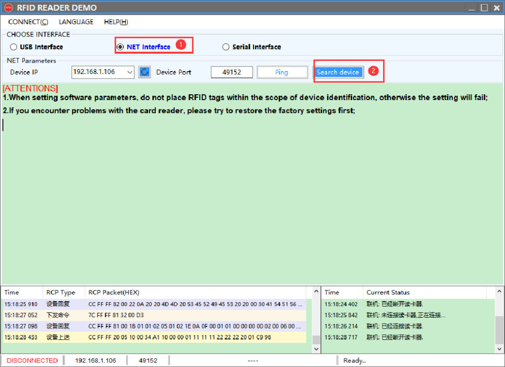The width and height of the screenshot is (505, 367).
Task: Select the 15:18:27 052 packet log row
Action: pyautogui.click(x=154, y=315)
